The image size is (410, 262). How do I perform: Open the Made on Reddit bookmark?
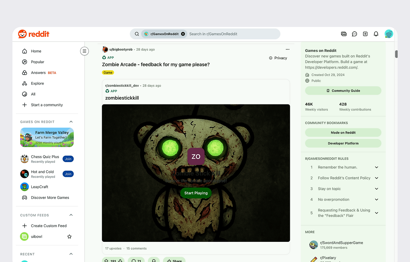pyautogui.click(x=343, y=133)
